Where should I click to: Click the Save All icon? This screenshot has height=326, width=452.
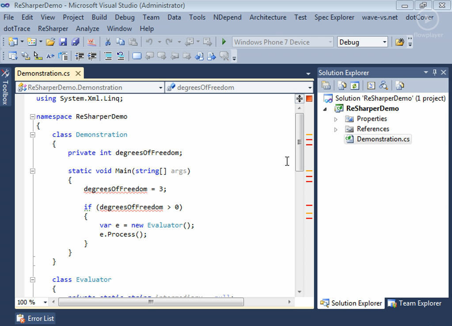75,42
